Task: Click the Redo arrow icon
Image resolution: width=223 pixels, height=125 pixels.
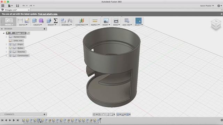Action: coord(31,6)
